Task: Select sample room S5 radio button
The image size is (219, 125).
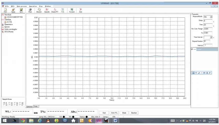Action: (x=15, y=105)
